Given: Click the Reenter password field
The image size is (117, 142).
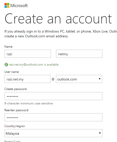Looking at the screenshot, I should point(53,117).
